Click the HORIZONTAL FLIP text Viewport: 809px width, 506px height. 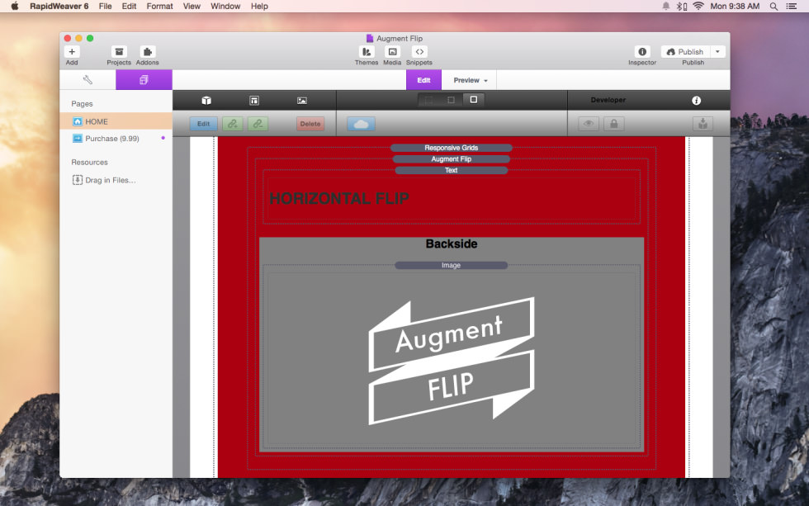[x=339, y=199]
